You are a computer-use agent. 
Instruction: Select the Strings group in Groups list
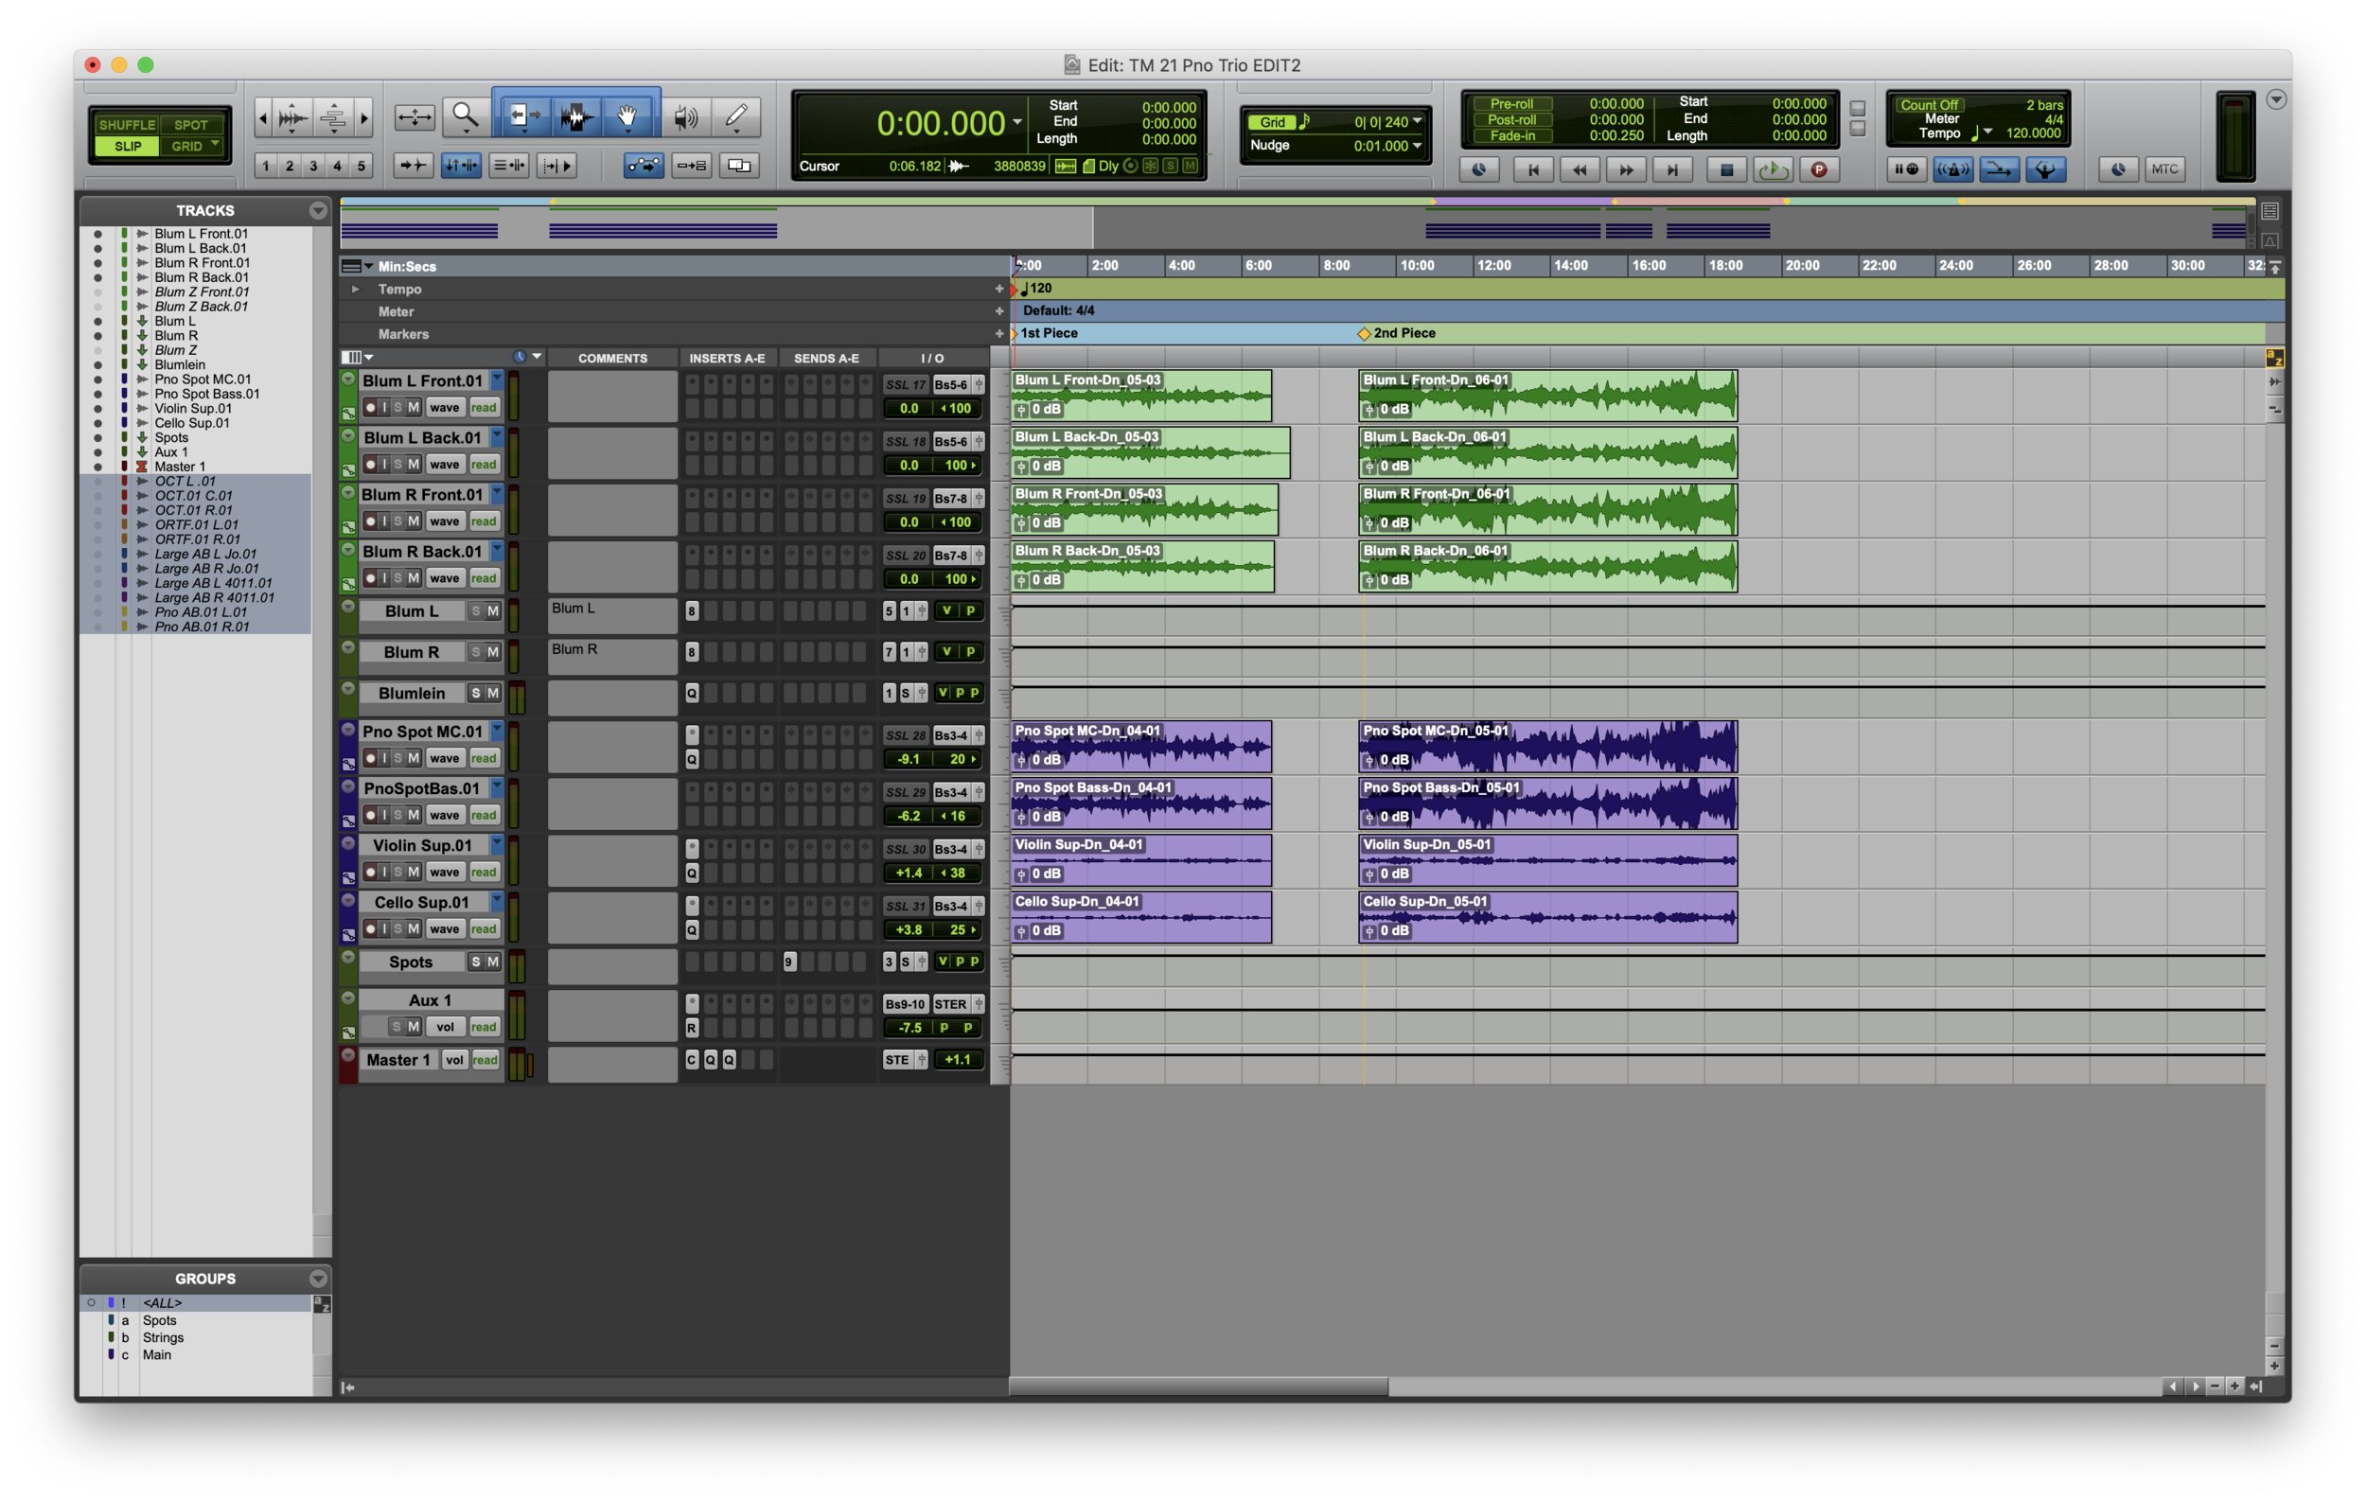click(163, 1338)
